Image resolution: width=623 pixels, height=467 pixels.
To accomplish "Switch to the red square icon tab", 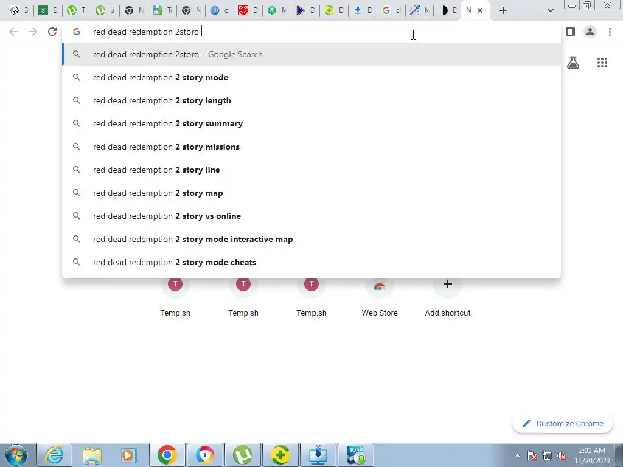I will (248, 10).
